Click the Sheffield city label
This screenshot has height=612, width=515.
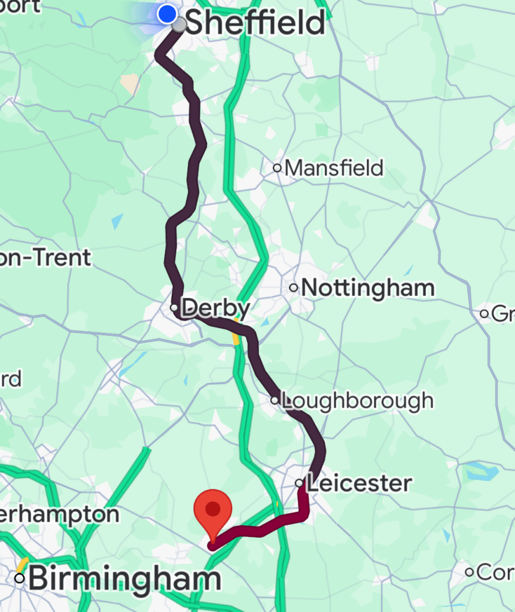tap(255, 22)
